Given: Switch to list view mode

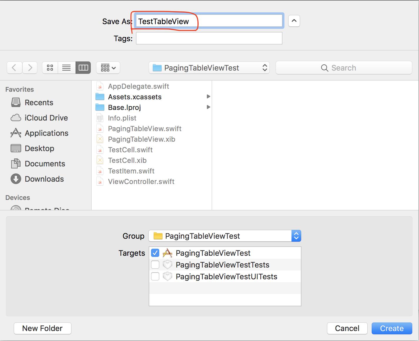Looking at the screenshot, I should coord(66,68).
